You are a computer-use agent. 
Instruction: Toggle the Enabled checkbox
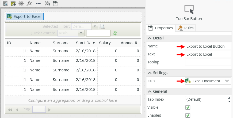(x=188, y=115)
